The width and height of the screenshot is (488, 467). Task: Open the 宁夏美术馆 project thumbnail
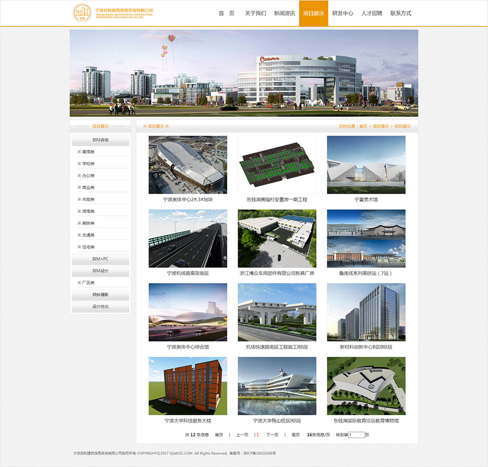tap(365, 164)
